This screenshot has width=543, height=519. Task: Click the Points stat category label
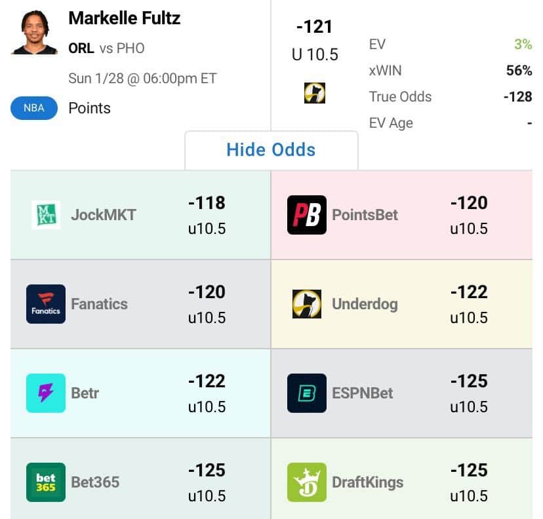[x=90, y=108]
